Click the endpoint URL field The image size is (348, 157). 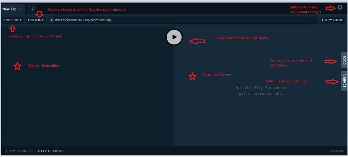(183, 20)
